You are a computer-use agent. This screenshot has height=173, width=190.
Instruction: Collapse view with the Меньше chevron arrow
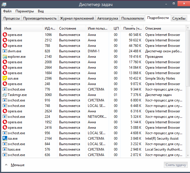[x=6, y=165]
